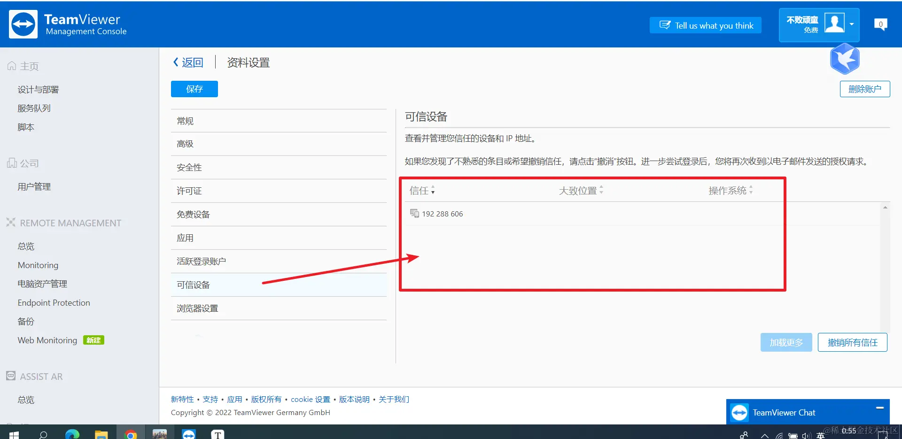
Task: Open the 许可证 settings tab
Action: click(x=279, y=191)
